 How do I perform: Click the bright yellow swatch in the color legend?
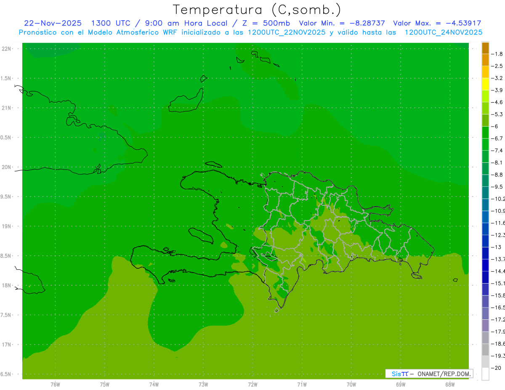[485, 84]
